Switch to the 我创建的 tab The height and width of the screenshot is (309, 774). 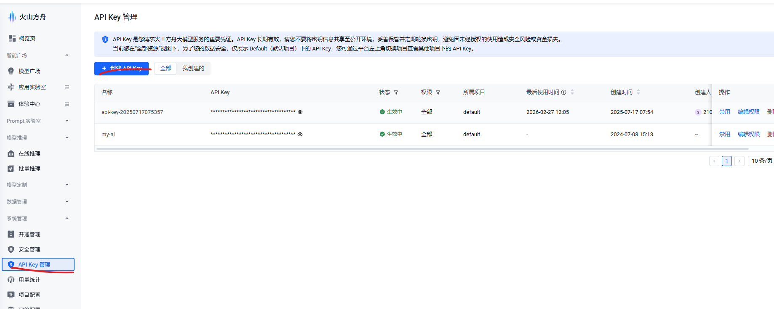click(x=193, y=69)
